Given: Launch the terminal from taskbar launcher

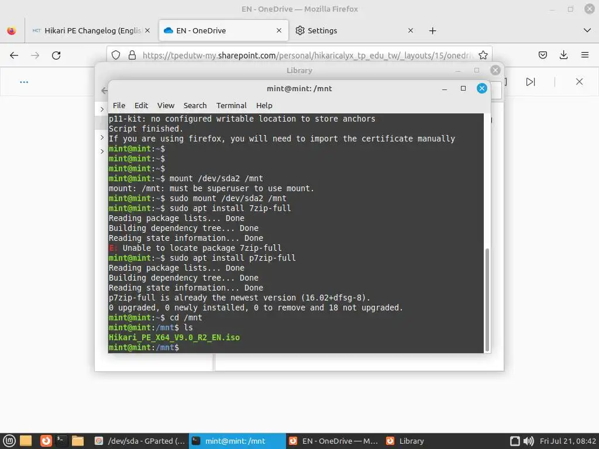Looking at the screenshot, I should [x=61, y=441].
